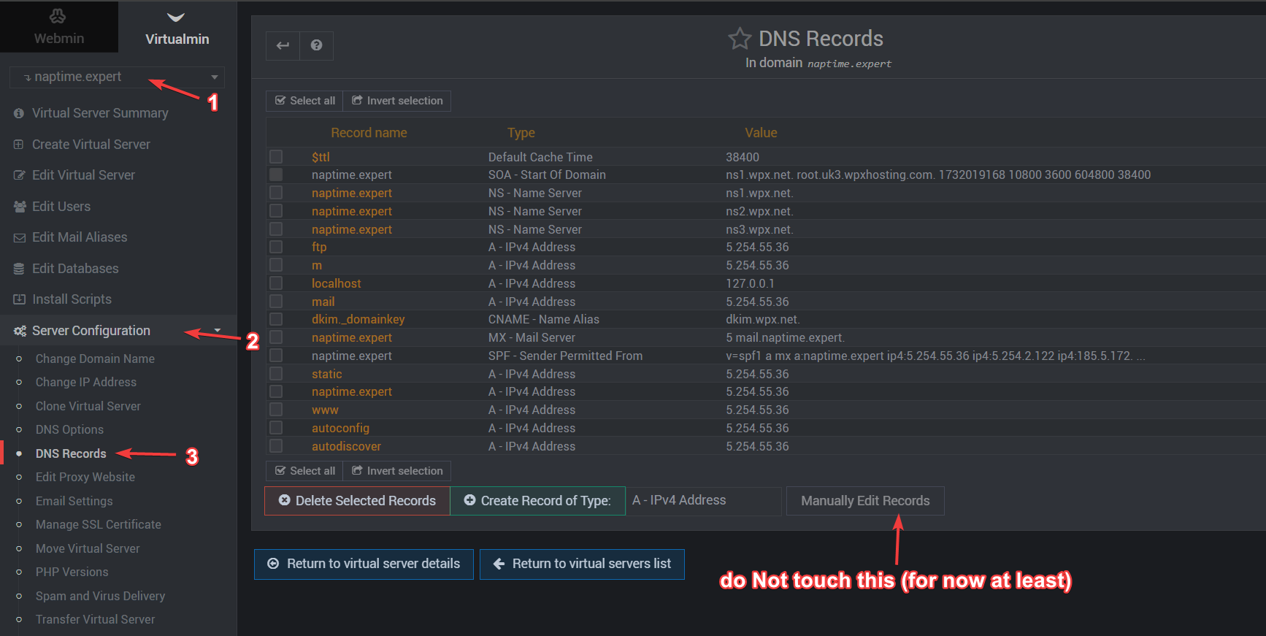The image size is (1266, 636).
Task: Open the dkim._domainkey record link
Action: point(358,319)
